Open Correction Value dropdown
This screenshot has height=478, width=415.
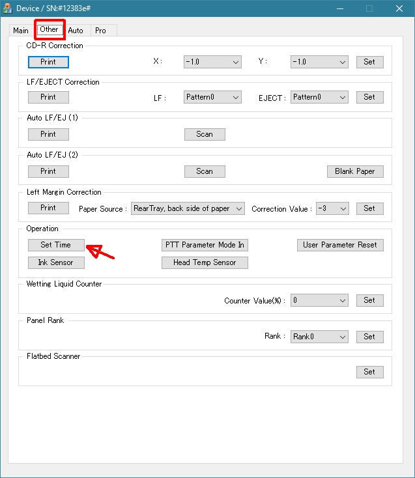[x=332, y=208]
